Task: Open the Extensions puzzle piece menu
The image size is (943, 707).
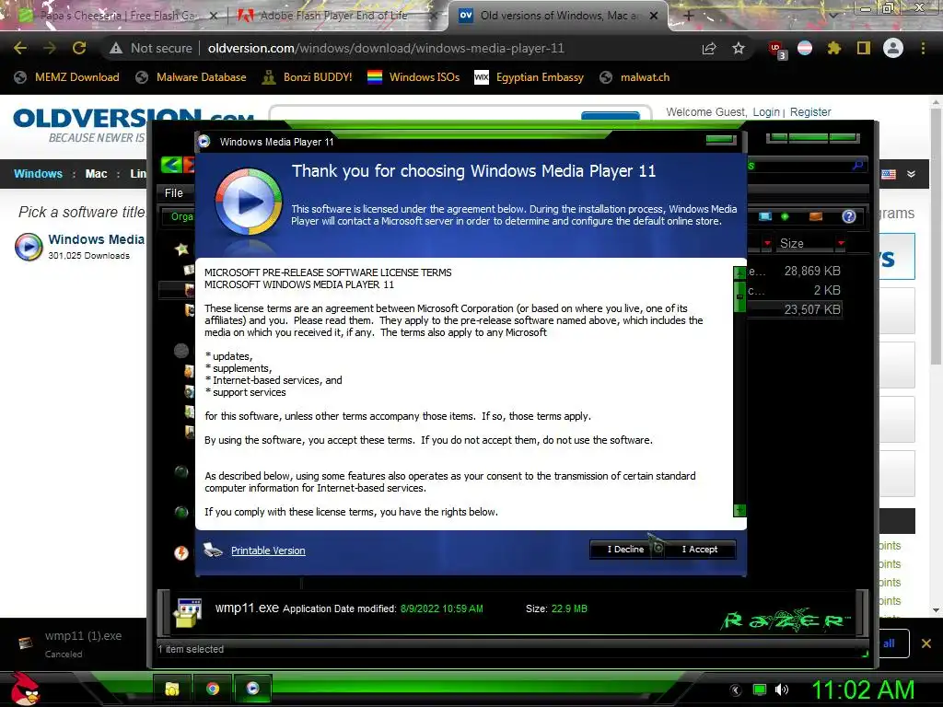Action: click(834, 48)
